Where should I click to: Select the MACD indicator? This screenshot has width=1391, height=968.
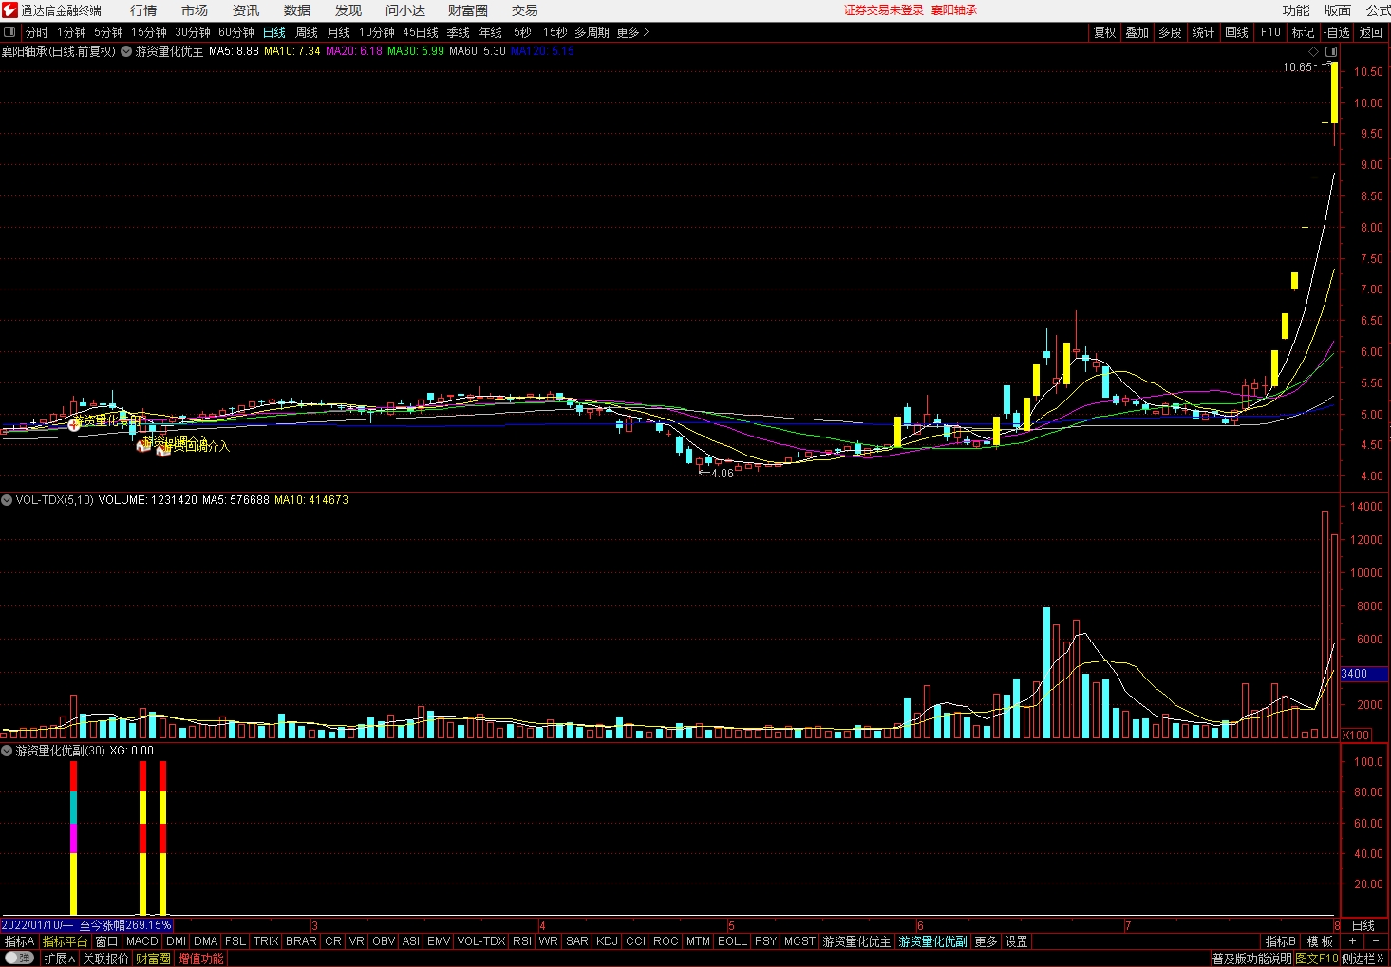point(142,941)
